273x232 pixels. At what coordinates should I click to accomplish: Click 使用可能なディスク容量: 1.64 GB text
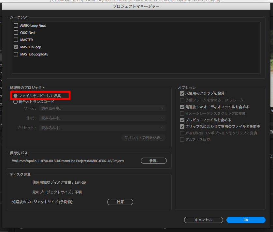coord(59,182)
